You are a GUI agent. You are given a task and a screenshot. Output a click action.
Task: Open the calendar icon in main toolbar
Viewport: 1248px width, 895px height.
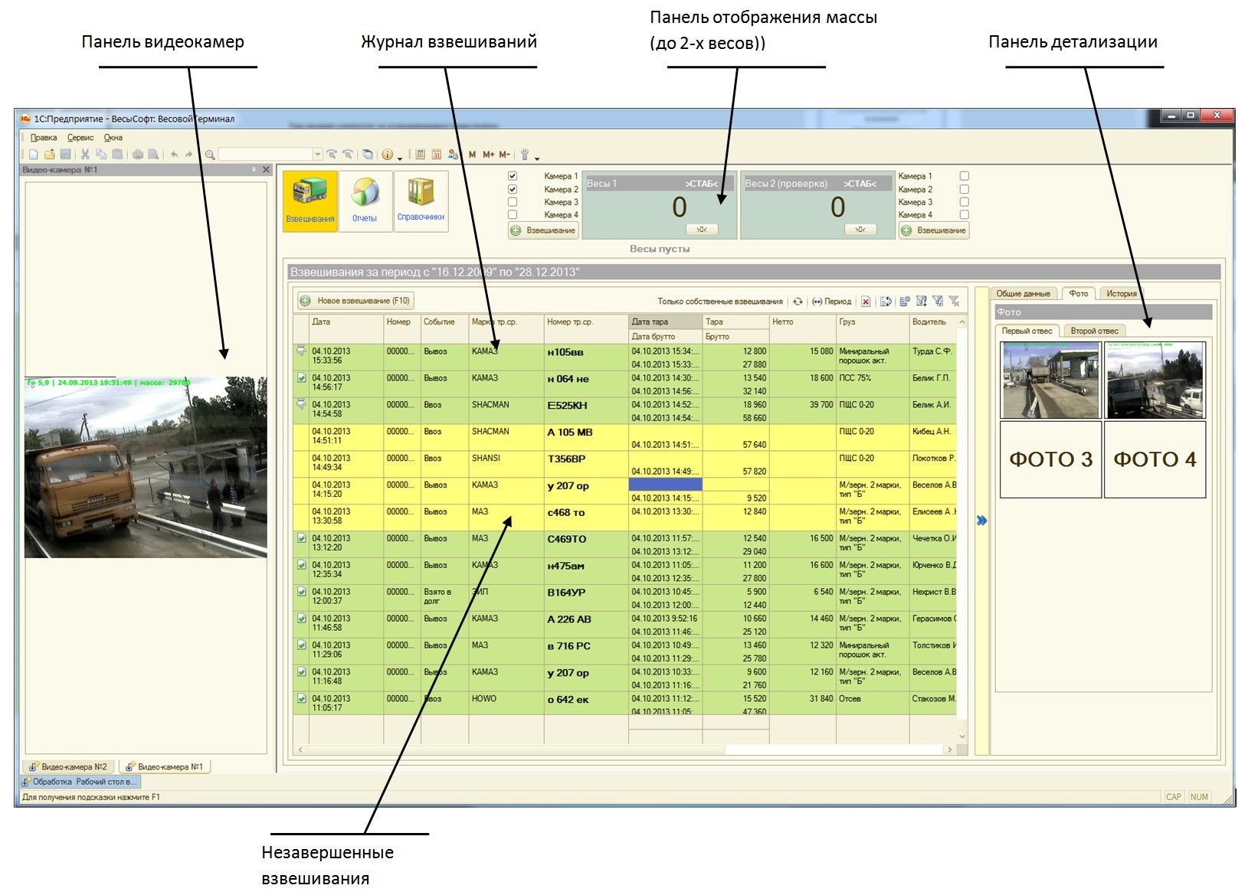pos(436,155)
